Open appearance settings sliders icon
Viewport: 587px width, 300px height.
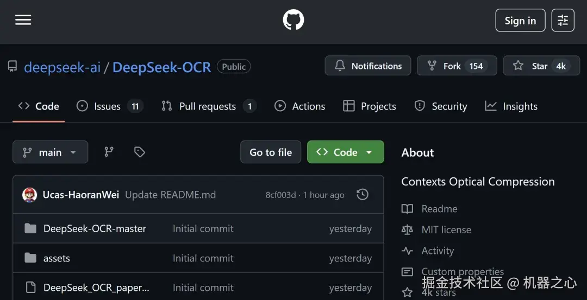click(x=563, y=21)
